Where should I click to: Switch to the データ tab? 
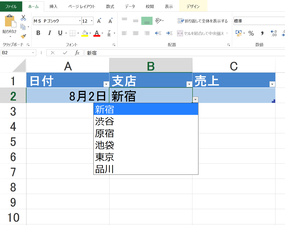pyautogui.click(x=130, y=6)
